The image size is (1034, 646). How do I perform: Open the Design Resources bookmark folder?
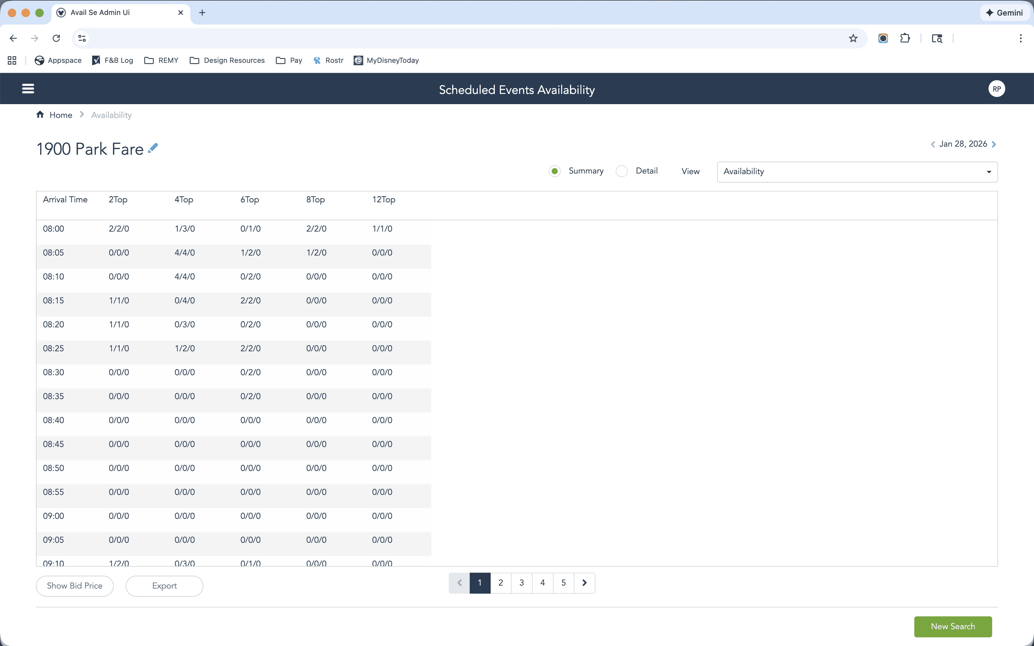pyautogui.click(x=227, y=60)
